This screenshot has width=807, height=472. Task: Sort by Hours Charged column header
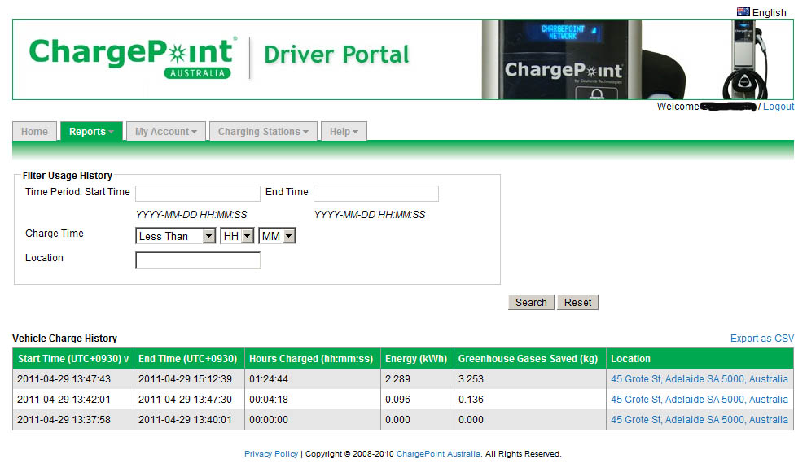point(311,358)
